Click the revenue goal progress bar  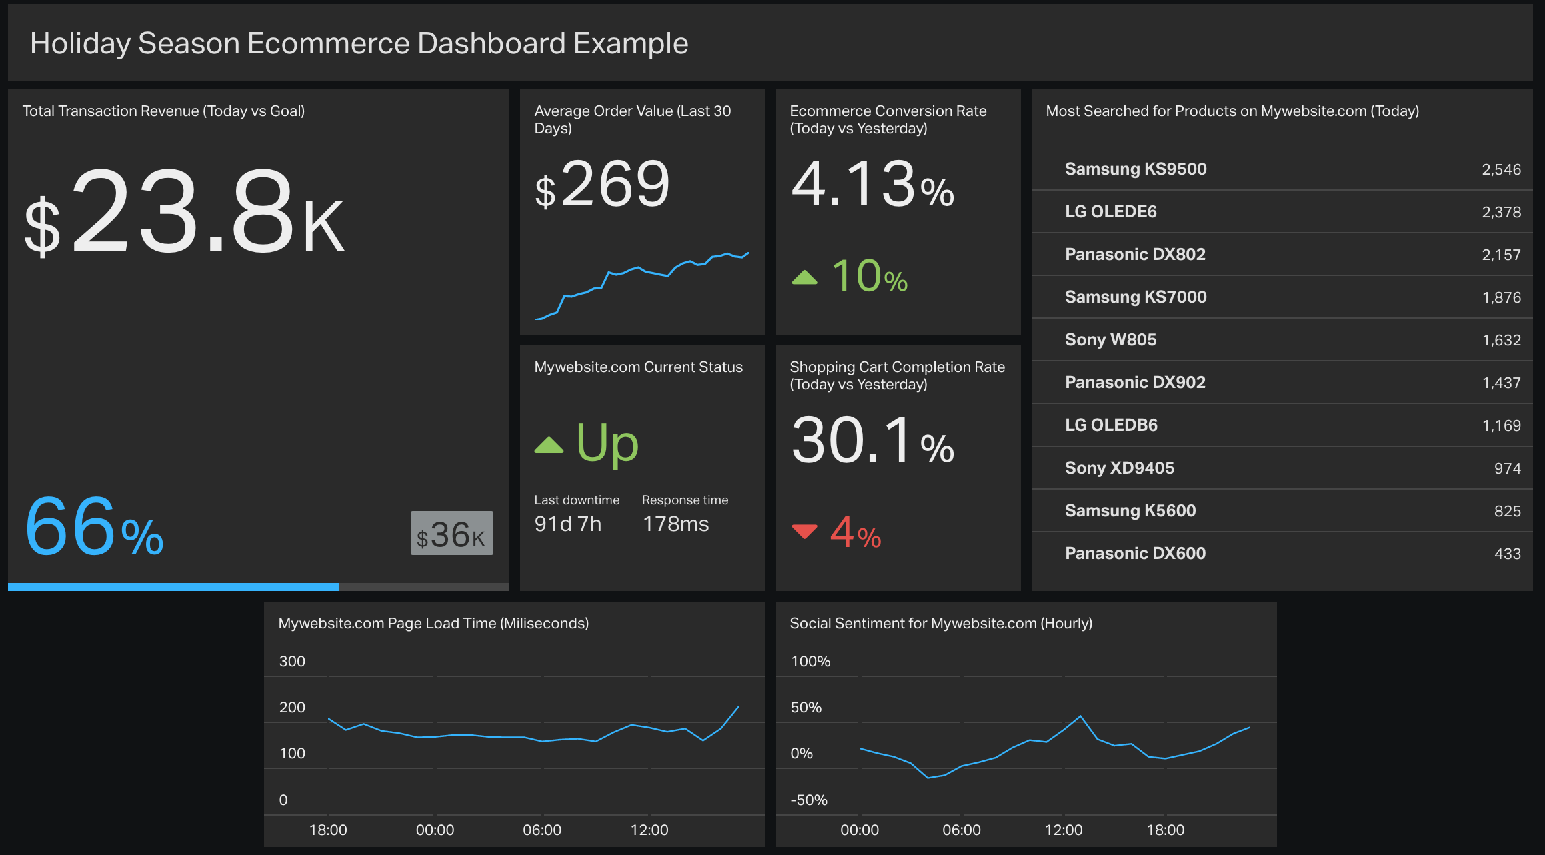259,587
